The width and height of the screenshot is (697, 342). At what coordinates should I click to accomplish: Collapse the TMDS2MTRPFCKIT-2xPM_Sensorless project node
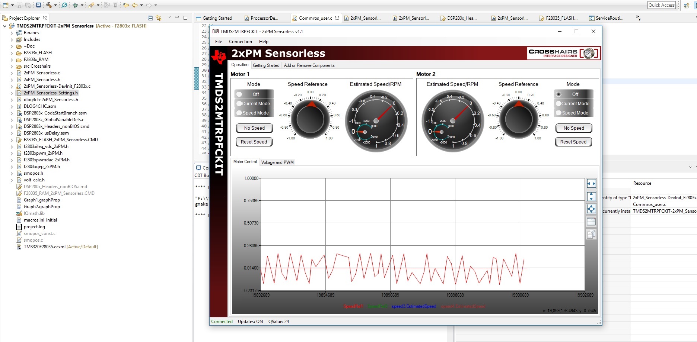coord(4,26)
